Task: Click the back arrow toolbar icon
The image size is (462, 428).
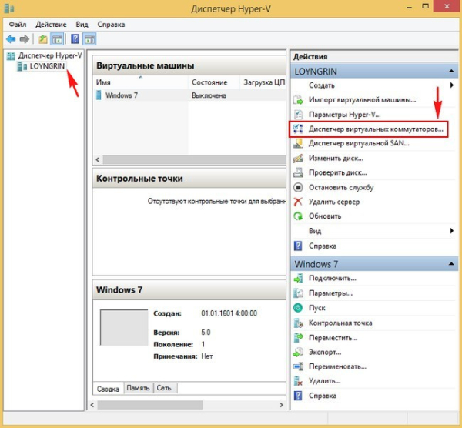Action: tap(11, 38)
